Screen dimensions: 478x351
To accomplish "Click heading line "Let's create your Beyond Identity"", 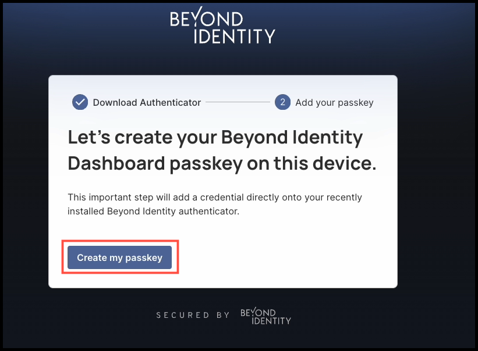I will pos(215,138).
